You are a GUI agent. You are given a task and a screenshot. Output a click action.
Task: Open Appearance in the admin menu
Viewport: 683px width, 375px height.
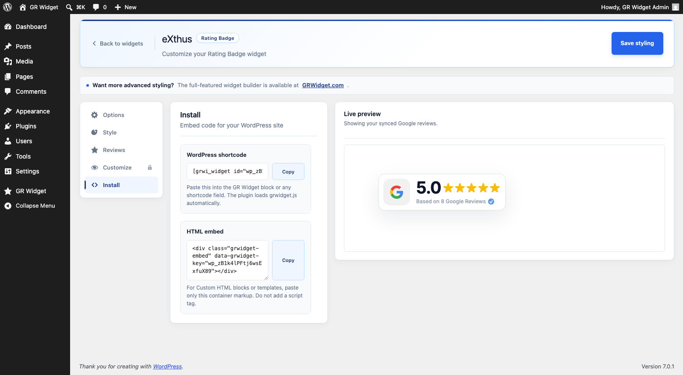[x=35, y=111]
